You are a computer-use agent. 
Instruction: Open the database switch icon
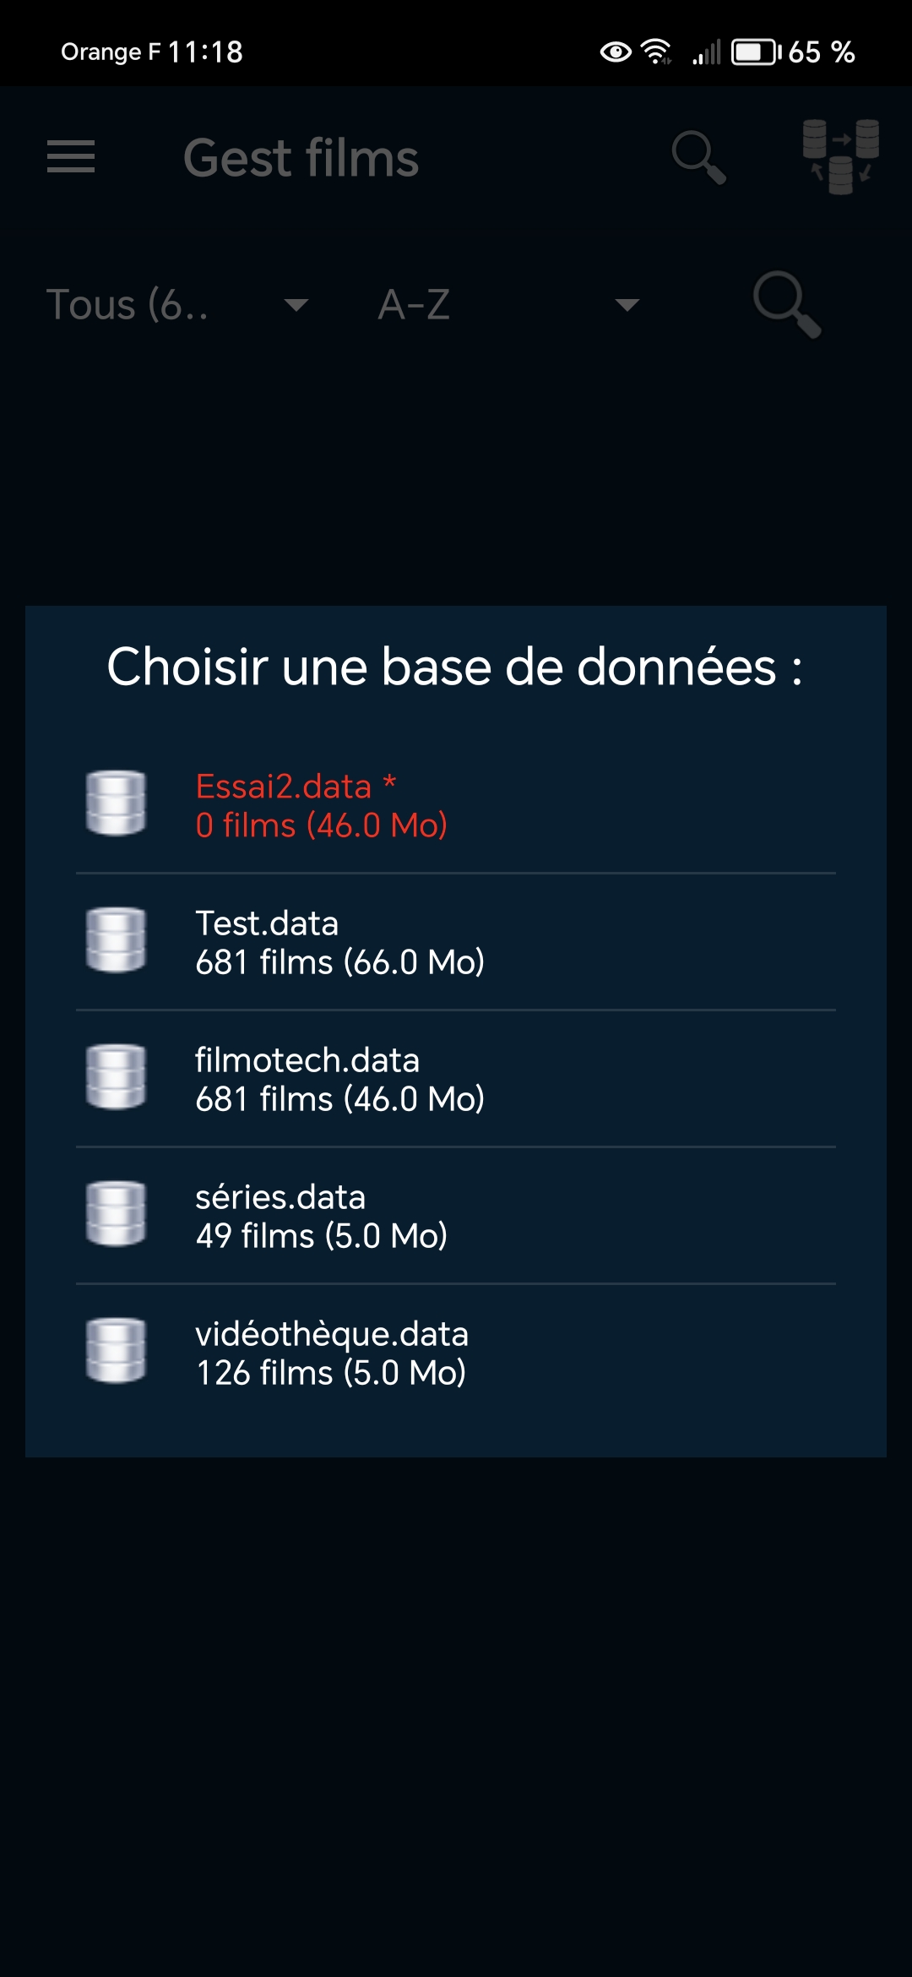841,157
